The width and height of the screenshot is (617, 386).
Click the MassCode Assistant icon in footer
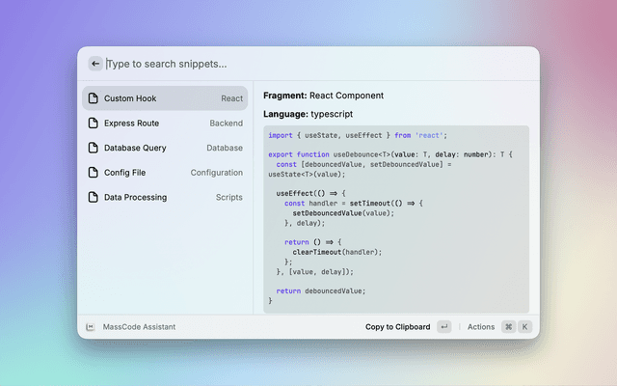(x=90, y=327)
